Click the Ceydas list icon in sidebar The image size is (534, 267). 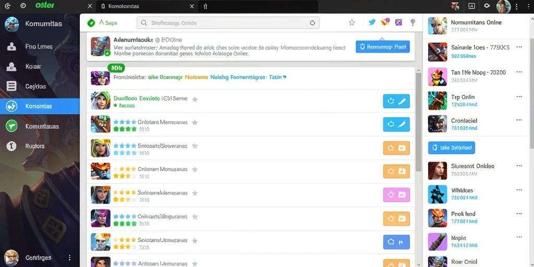(x=11, y=86)
